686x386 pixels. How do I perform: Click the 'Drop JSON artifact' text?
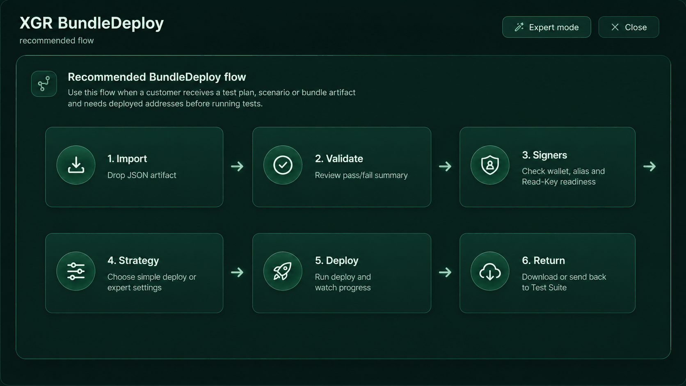click(142, 175)
